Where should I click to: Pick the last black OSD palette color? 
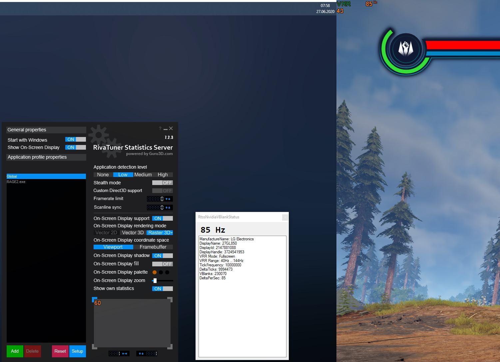click(167, 272)
